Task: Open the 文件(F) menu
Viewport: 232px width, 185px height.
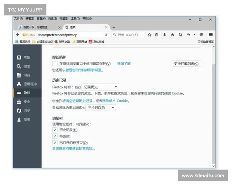Action: tap(19, 18)
